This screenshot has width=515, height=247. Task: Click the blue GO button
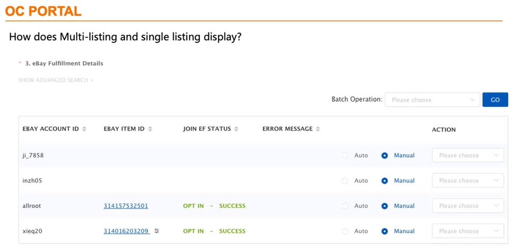coord(495,100)
